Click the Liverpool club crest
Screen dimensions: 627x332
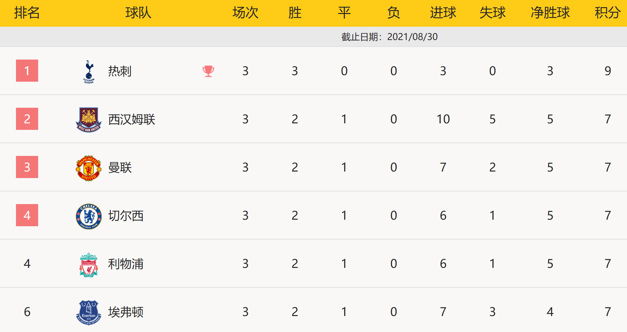89,264
